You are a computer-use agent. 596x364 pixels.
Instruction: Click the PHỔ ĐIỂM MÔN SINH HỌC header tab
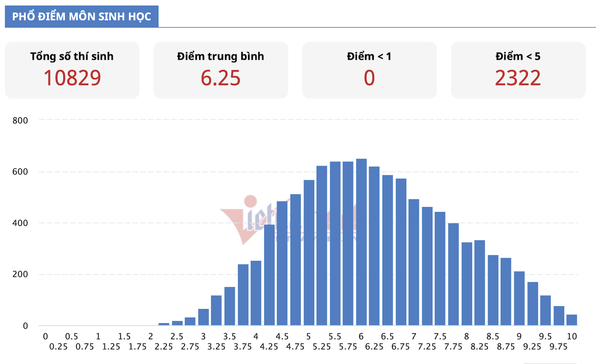[x=82, y=17]
